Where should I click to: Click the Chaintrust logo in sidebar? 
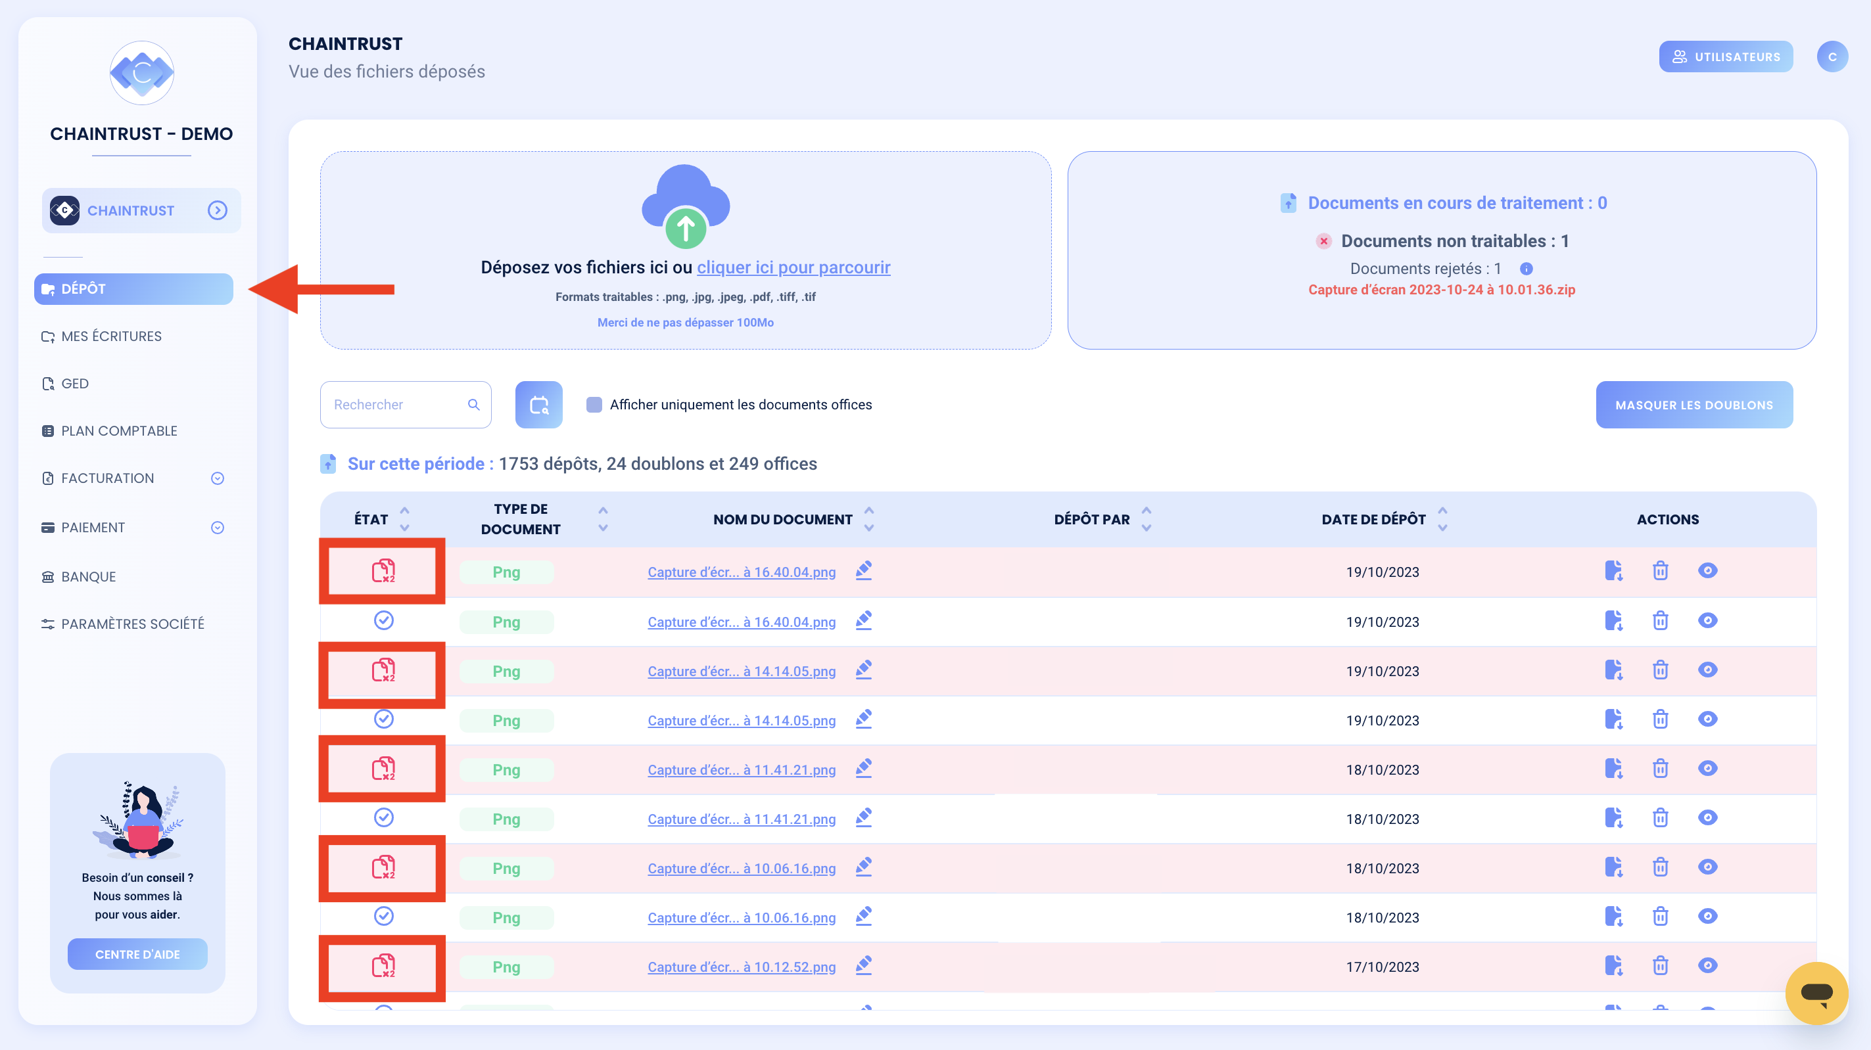pyautogui.click(x=141, y=73)
